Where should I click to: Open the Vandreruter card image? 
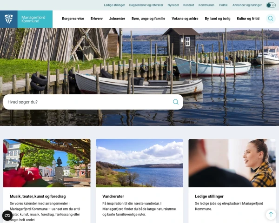click(x=139, y=163)
